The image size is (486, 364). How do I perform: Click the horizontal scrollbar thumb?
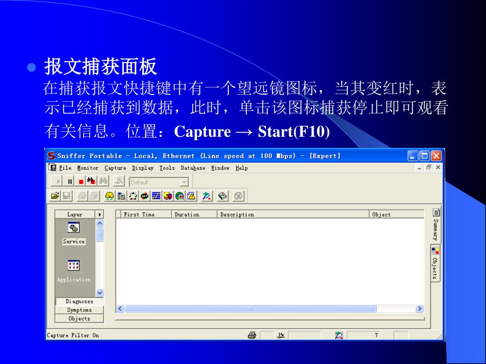click(251, 309)
